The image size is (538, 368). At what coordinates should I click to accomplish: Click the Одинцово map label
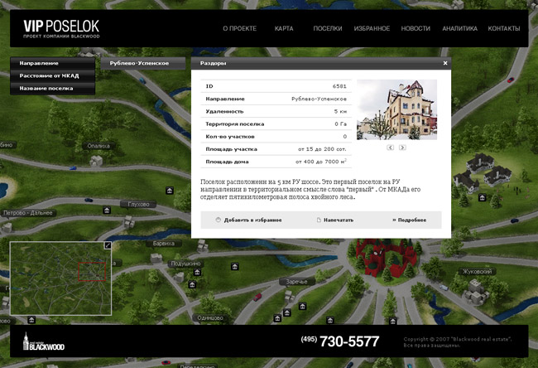click(x=210, y=318)
